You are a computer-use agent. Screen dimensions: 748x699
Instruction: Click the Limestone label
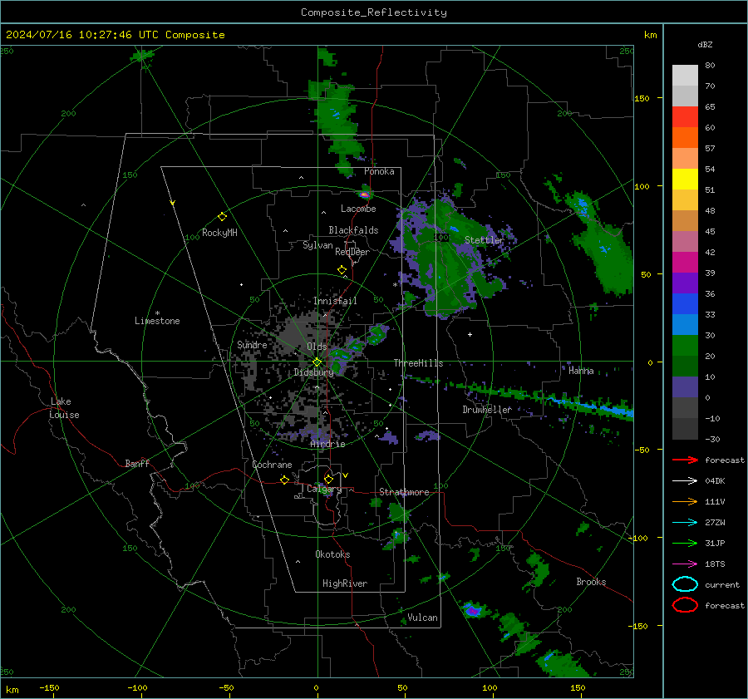(157, 321)
